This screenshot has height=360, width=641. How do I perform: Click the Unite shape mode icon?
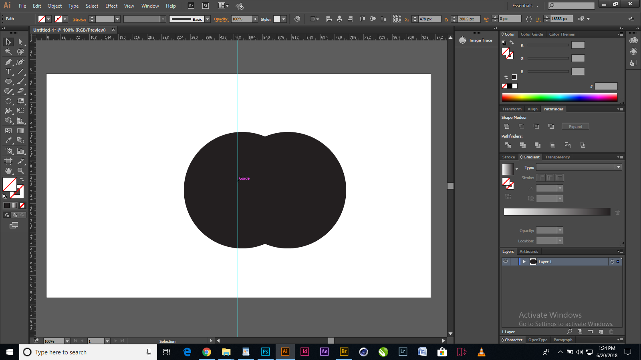tap(506, 126)
